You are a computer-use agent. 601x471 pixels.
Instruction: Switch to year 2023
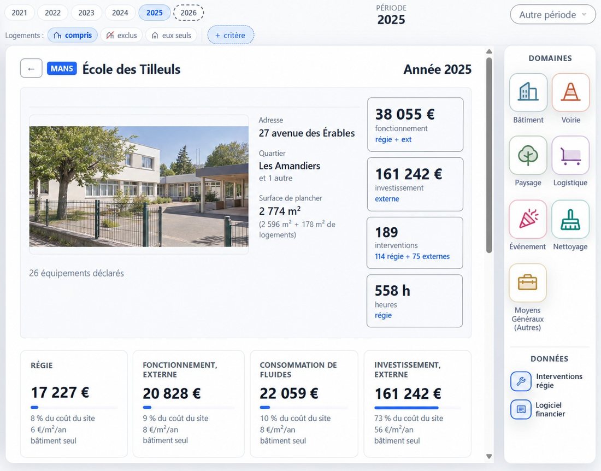86,13
